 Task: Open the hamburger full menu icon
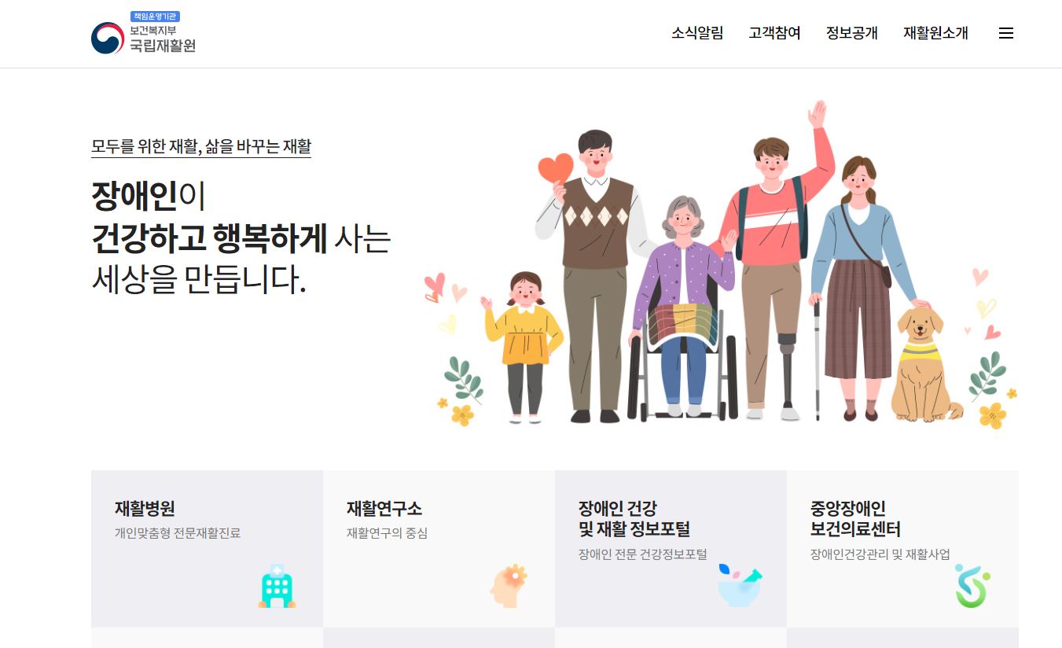(x=1005, y=33)
